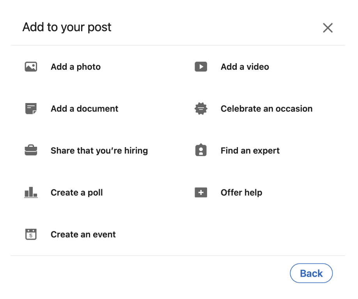Click the celebrate occasion badge icon
358x299 pixels.
click(x=201, y=109)
